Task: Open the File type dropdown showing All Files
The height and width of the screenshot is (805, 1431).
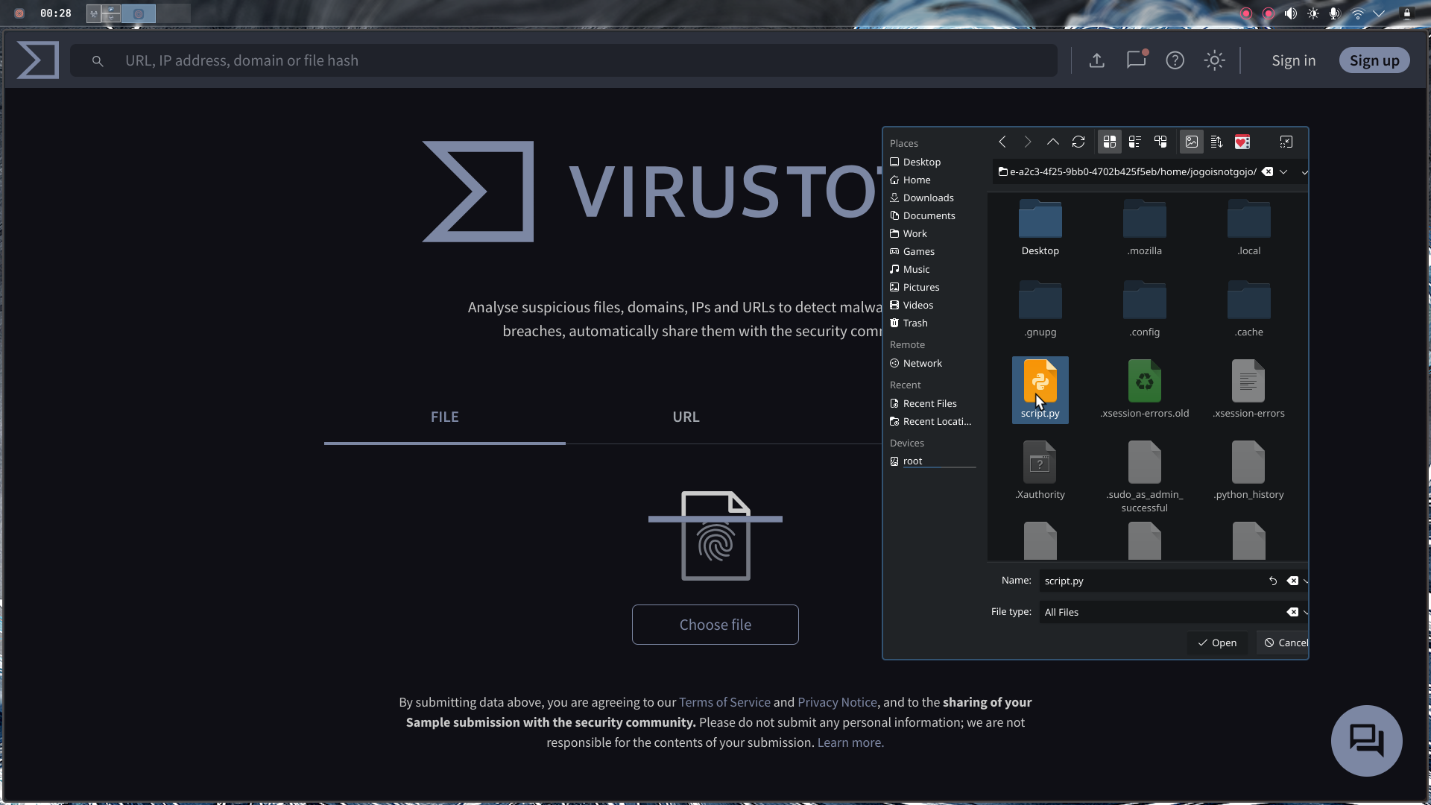Action: coord(1306,612)
